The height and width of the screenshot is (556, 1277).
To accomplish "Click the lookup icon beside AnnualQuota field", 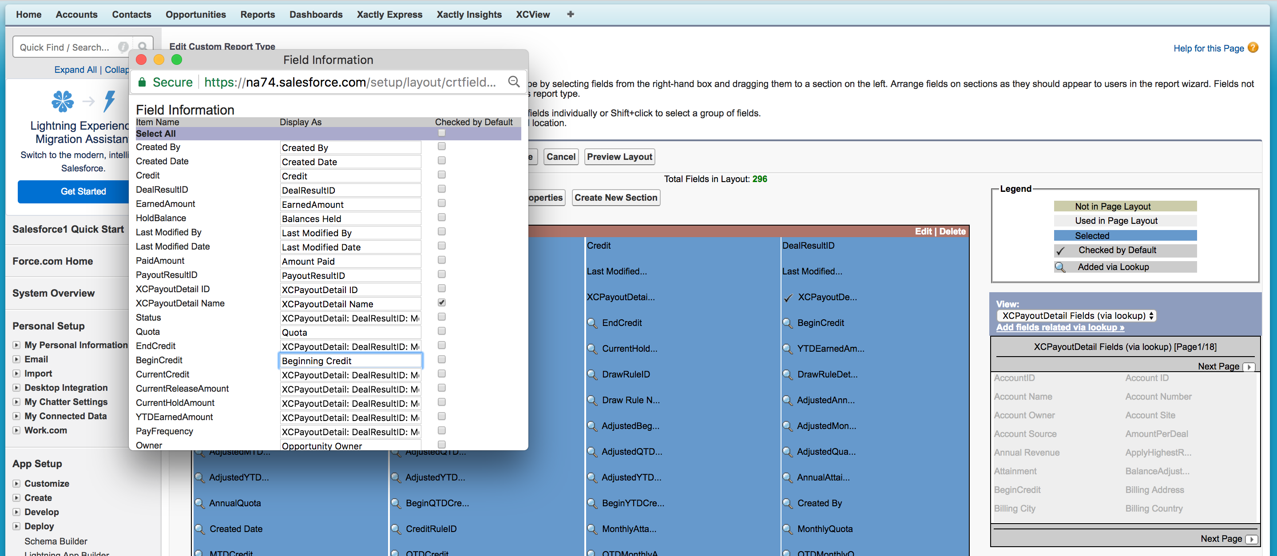I will (199, 504).
